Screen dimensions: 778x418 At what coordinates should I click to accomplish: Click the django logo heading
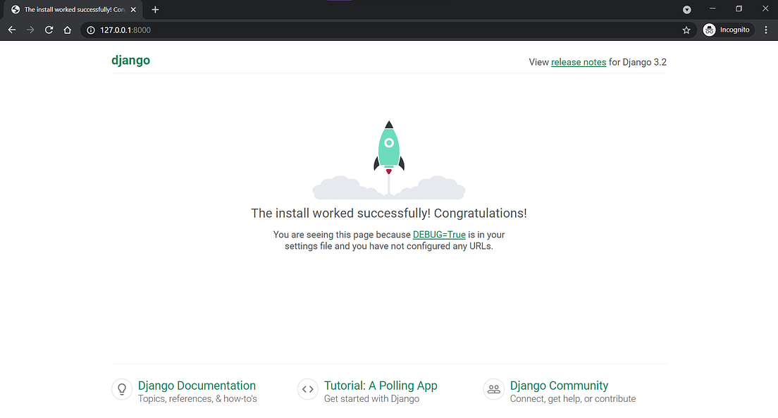pyautogui.click(x=130, y=60)
